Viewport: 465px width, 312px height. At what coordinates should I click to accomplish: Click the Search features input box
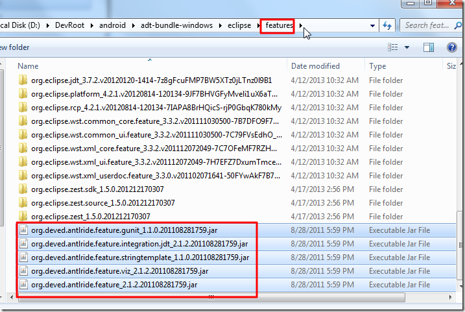tap(427, 25)
